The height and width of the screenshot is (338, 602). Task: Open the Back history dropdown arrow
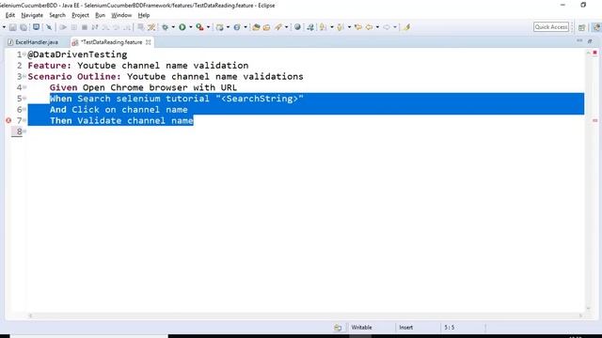[x=377, y=27]
